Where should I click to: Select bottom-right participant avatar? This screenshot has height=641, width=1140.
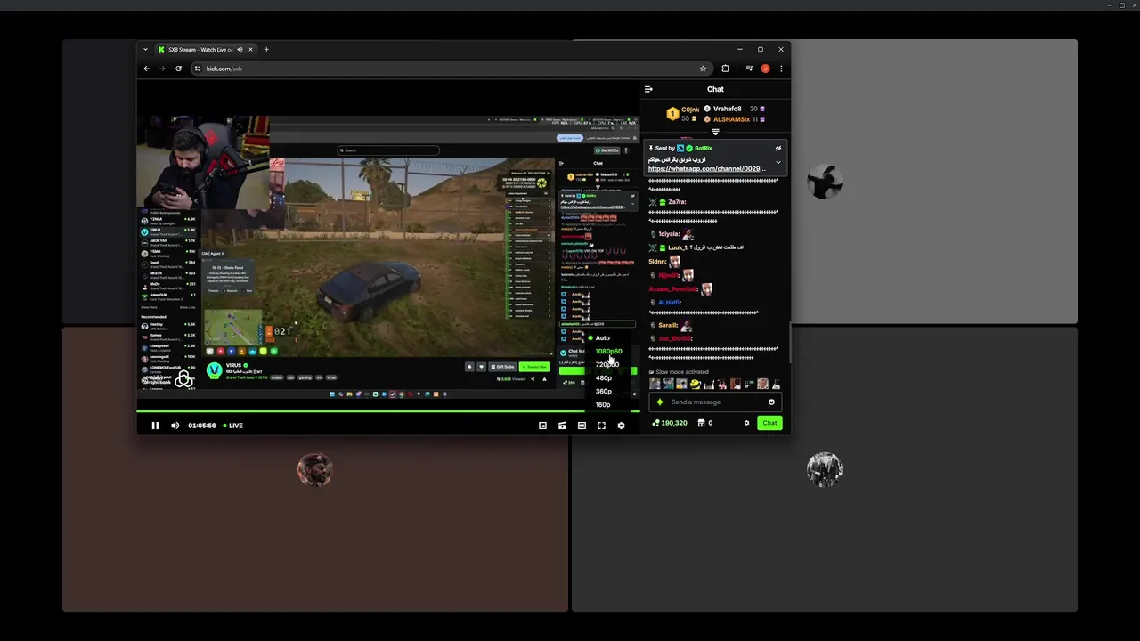pyautogui.click(x=824, y=469)
